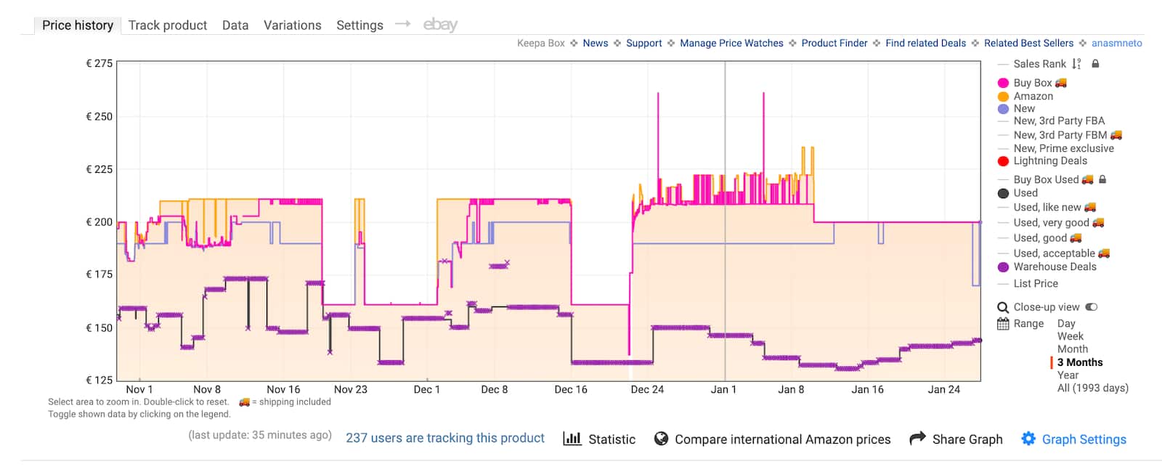Select the Week range option
Image resolution: width=1162 pixels, height=472 pixels.
tap(1070, 336)
